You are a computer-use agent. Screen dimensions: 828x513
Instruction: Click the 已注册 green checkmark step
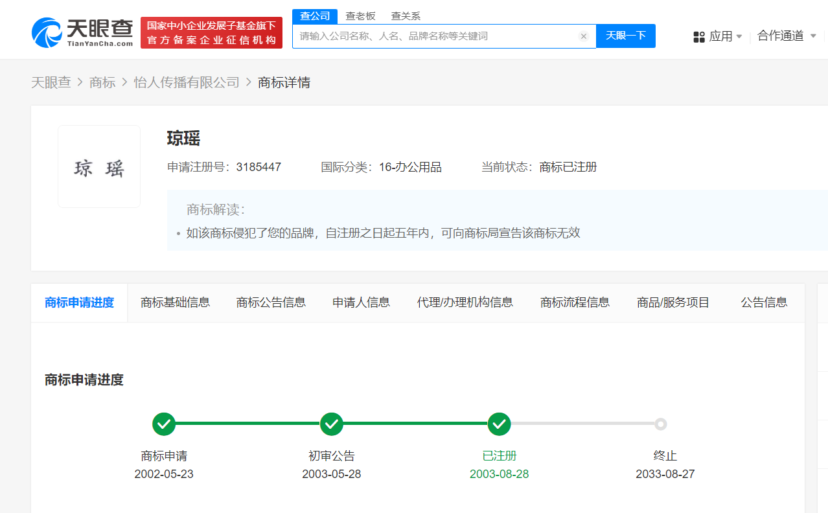click(499, 424)
